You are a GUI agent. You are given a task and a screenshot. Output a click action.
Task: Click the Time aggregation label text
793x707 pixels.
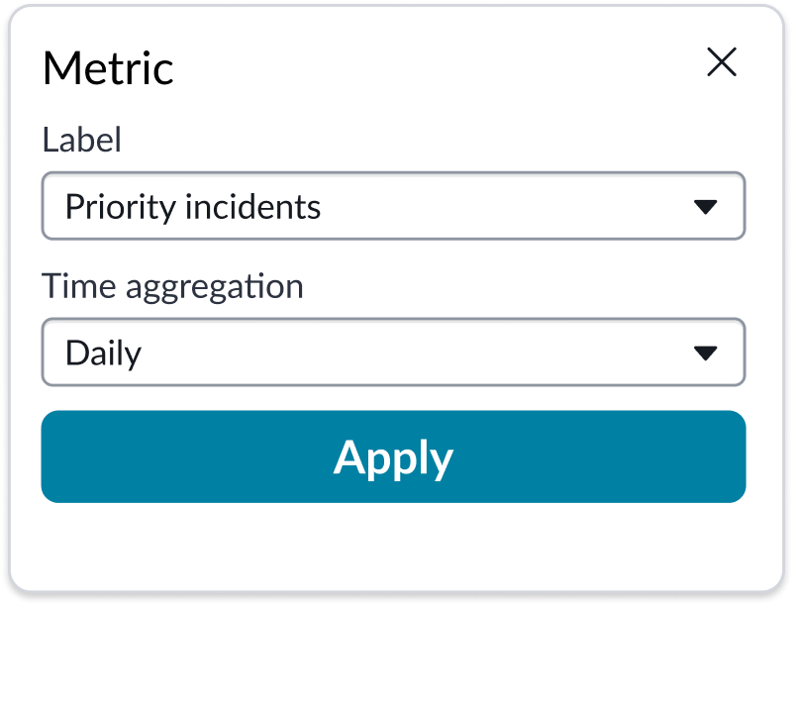point(172,286)
